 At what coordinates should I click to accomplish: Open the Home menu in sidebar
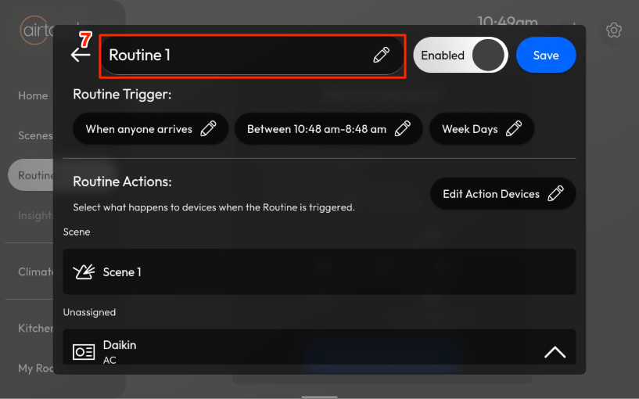[x=33, y=95]
